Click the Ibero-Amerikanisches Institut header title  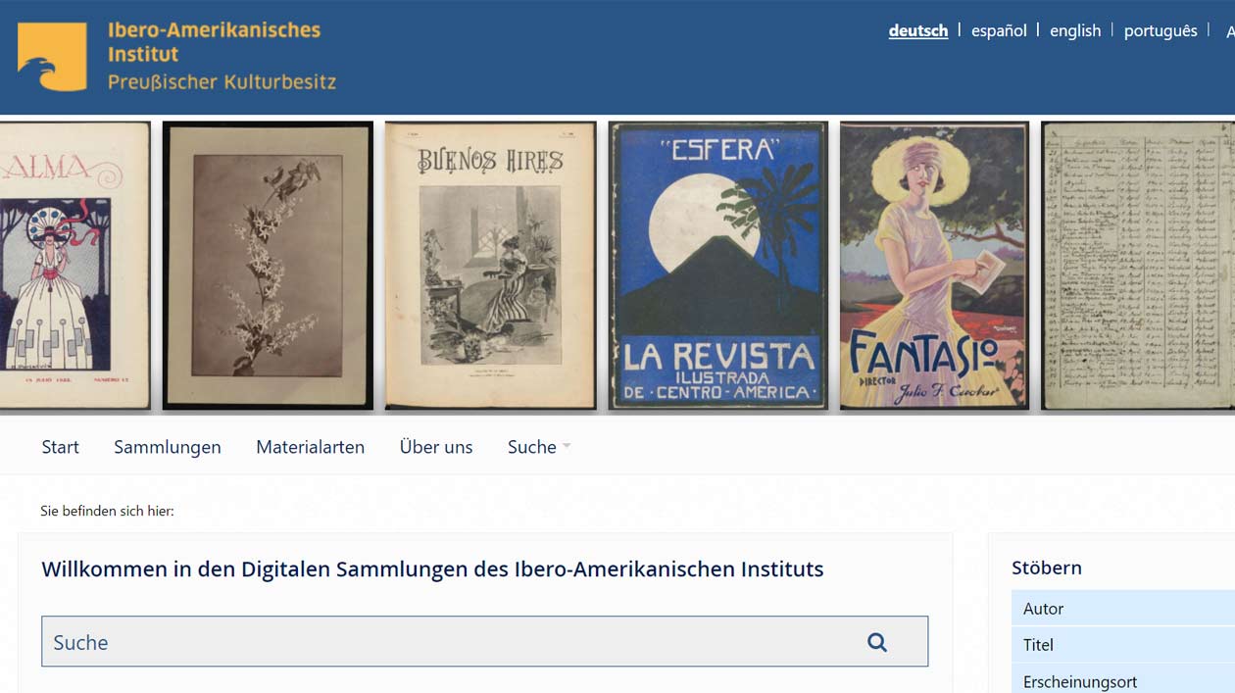tap(214, 41)
